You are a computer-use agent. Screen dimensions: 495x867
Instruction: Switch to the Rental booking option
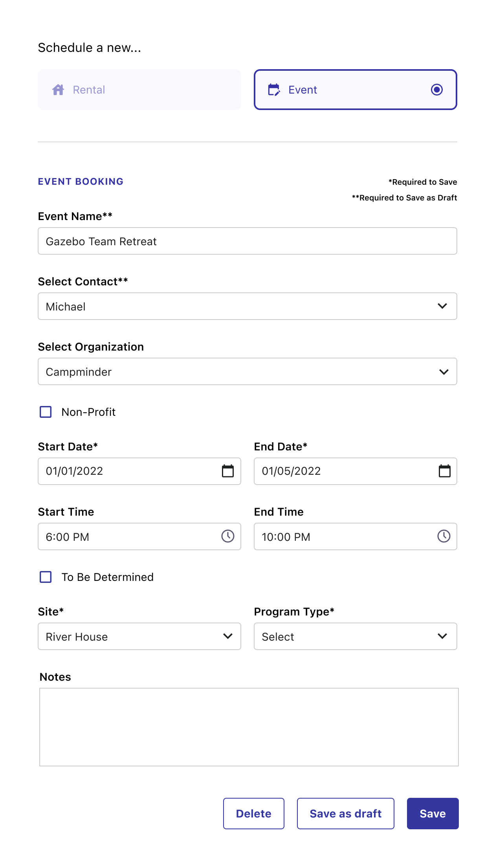tap(139, 90)
